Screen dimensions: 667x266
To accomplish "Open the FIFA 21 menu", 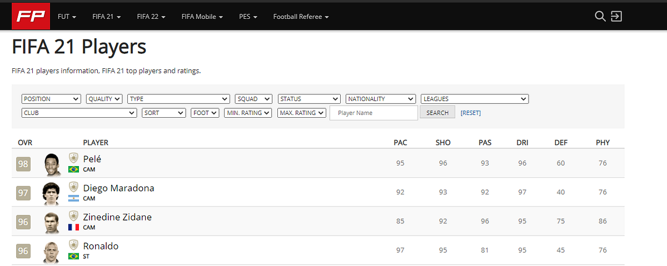I will [107, 17].
